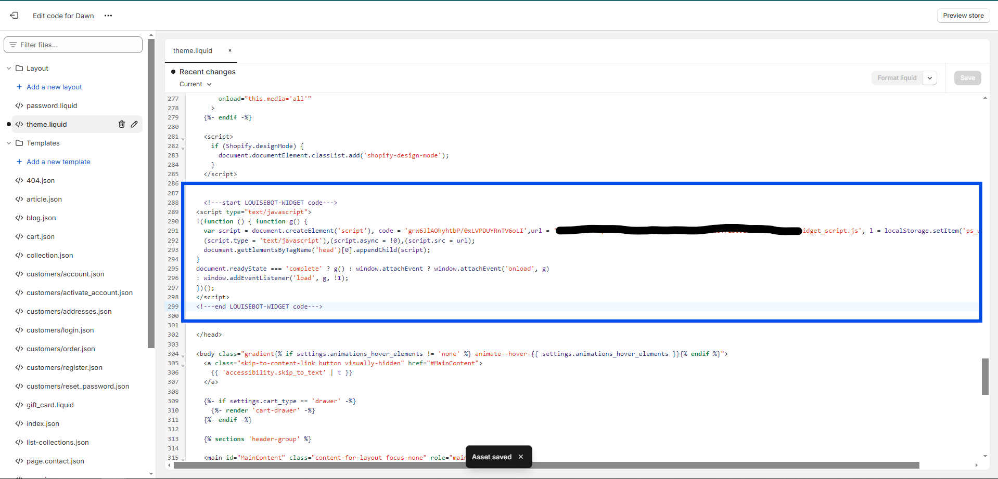Open blog.json template file
The width and height of the screenshot is (998, 479).
coord(41,218)
